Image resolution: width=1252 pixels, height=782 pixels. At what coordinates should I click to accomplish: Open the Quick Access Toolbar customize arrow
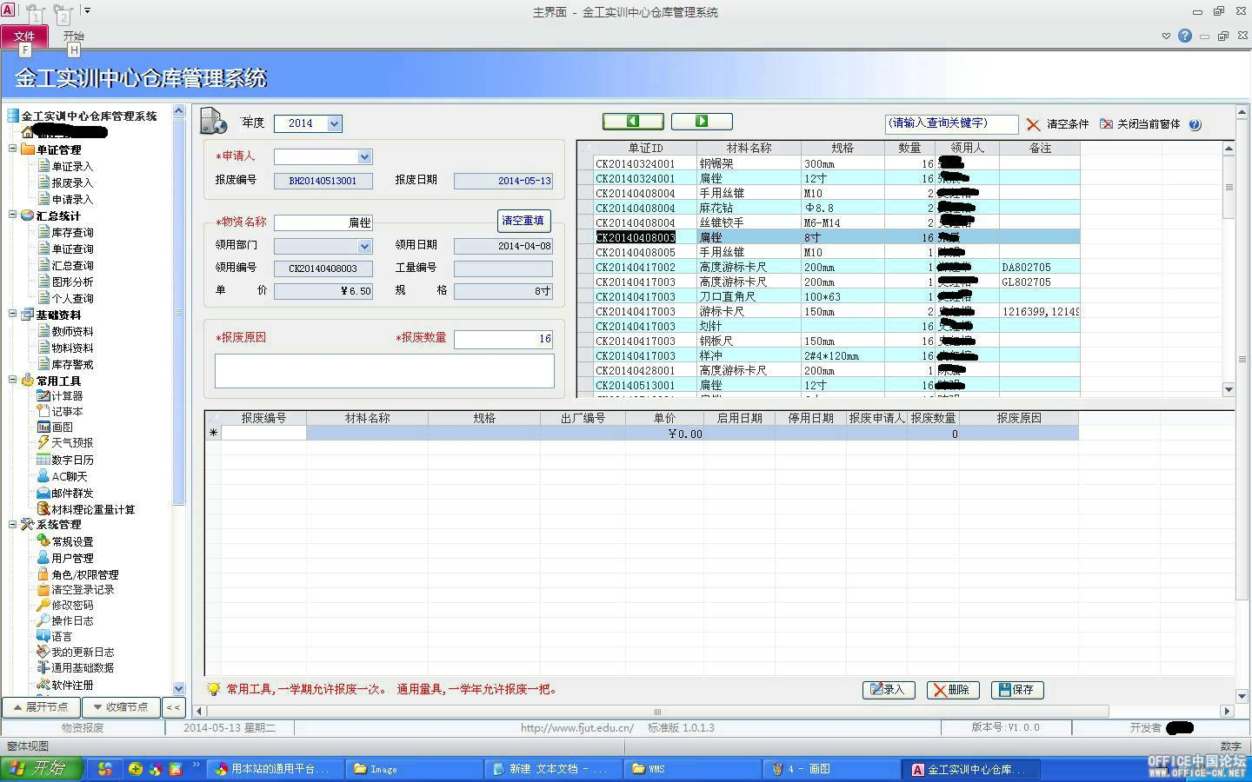point(87,10)
